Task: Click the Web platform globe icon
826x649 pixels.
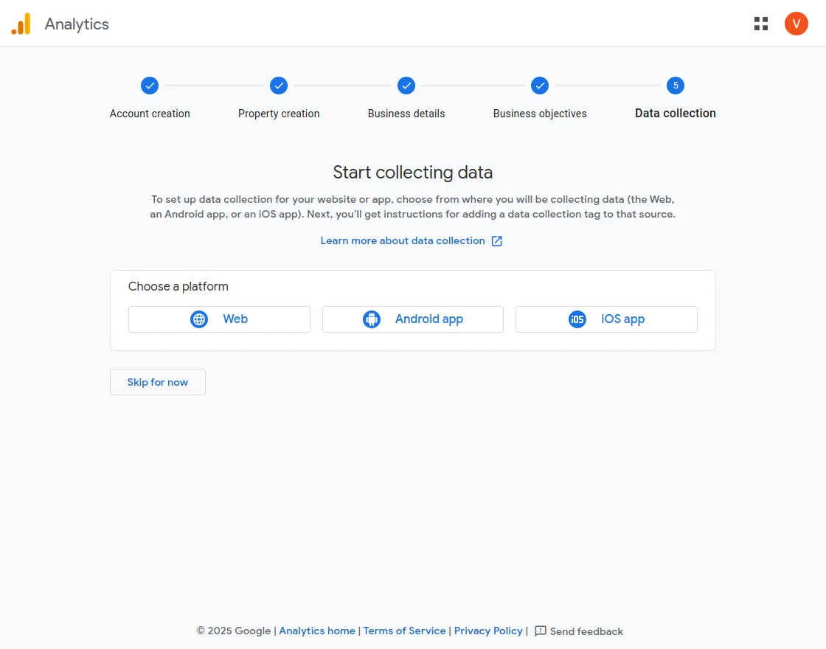Action: (198, 319)
